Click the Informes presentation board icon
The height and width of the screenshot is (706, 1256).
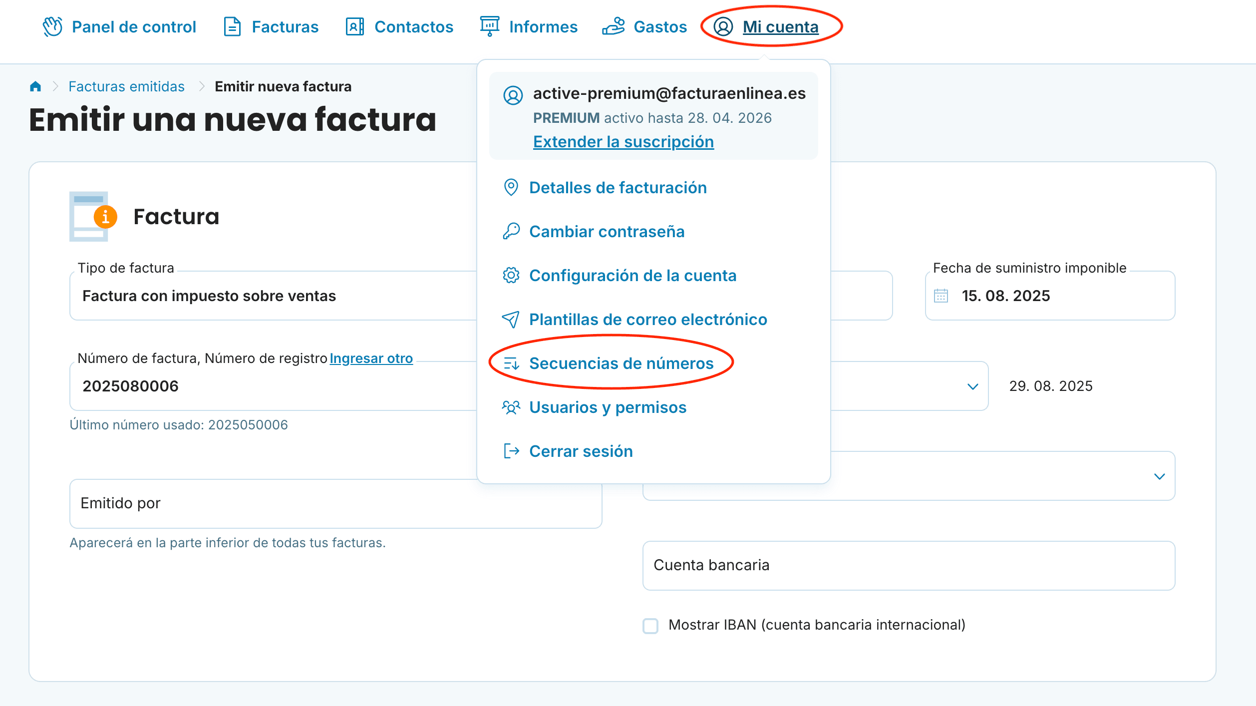click(490, 26)
